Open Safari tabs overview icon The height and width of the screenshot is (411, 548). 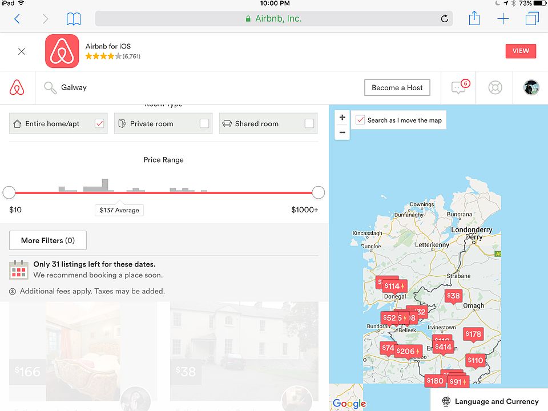(x=532, y=19)
